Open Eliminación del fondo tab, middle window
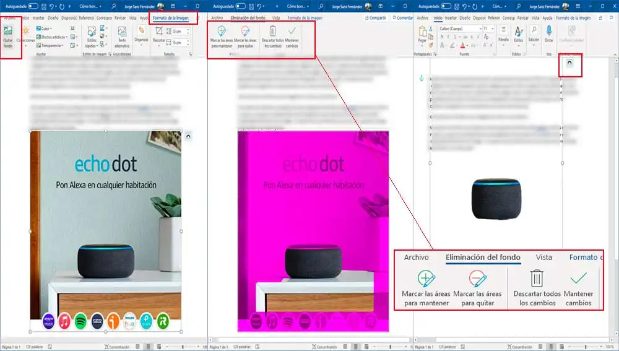Viewport: 619px width, 351px height. coord(248,18)
